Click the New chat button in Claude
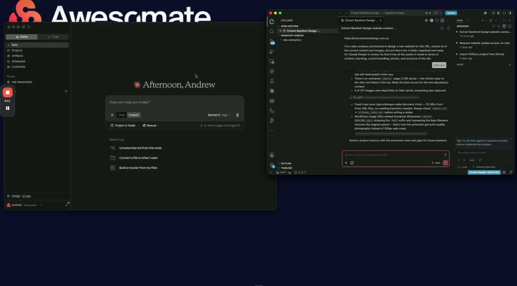 [37, 45]
